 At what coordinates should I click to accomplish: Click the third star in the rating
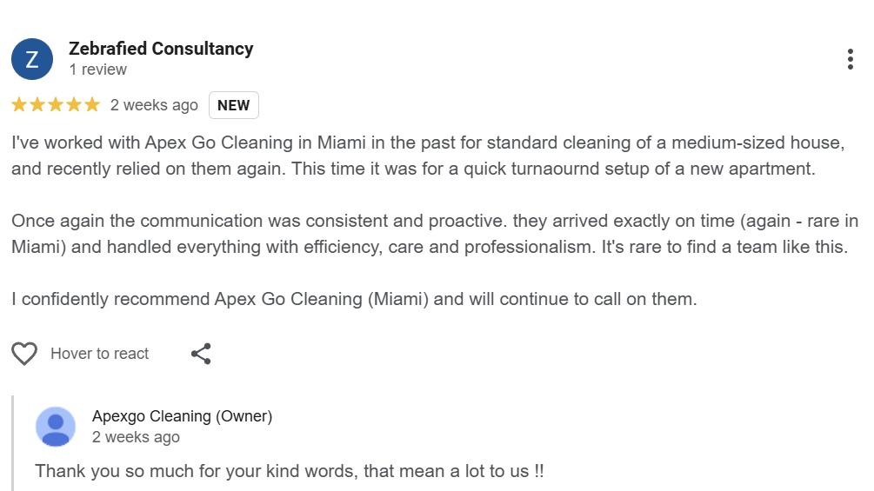pos(56,105)
